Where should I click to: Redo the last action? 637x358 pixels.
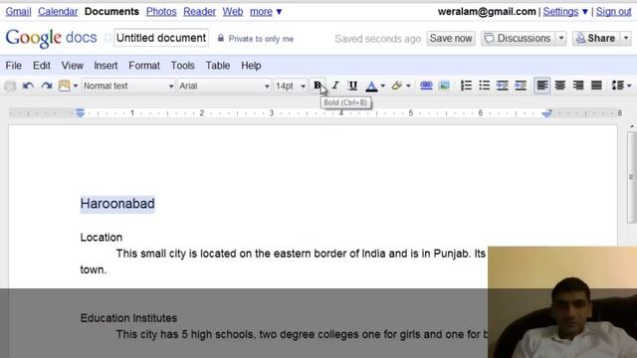click(x=47, y=86)
